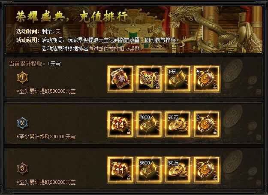The width and height of the screenshot is (268, 195).
Task: Click the 70万 gold coins reward
Action: pos(178,125)
